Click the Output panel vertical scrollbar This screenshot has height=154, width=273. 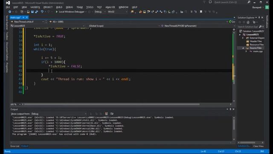(234, 124)
